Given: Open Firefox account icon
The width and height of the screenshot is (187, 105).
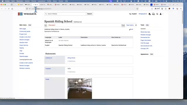Looking at the screenshot, I should [162, 9].
